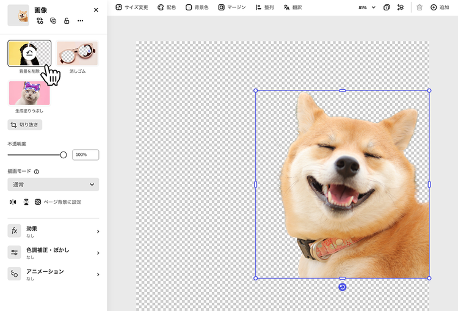Viewport: 458px width, 311px height.
Task: Flip image horizontally with the mirror icon
Action: (x=13, y=202)
